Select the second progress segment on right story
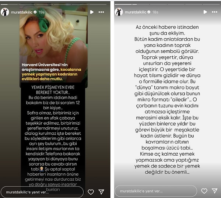The width and height of the screenshot is (221, 198). coord(140,4)
